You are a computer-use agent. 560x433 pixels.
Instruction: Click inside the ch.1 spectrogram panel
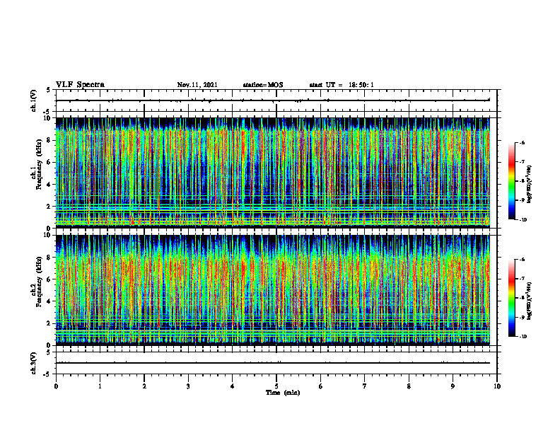[273, 173]
